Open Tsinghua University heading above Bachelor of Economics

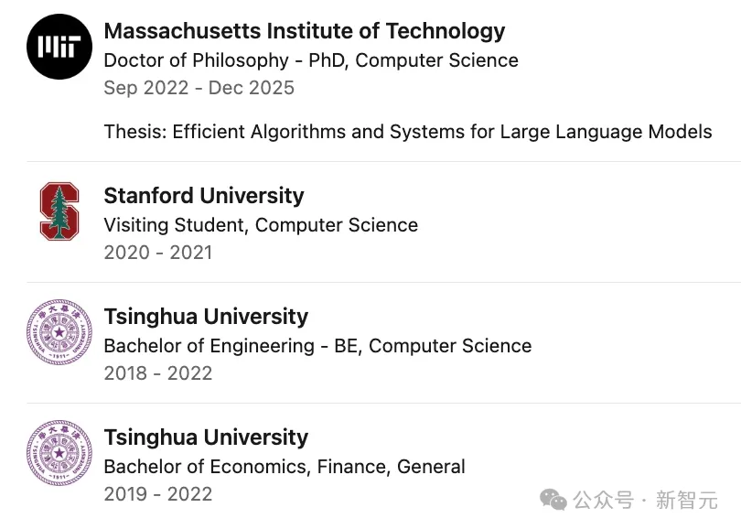[206, 437]
